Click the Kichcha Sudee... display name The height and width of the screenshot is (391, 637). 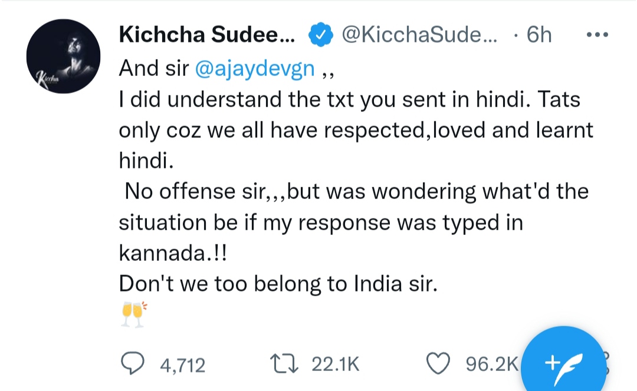point(206,35)
